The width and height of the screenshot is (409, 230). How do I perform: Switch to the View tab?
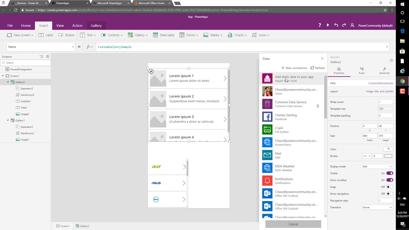(x=60, y=26)
